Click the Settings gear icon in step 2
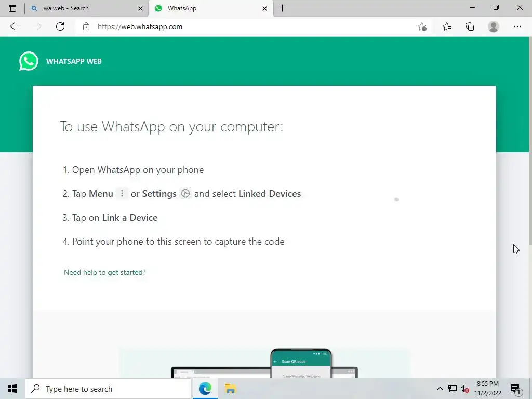 [185, 193]
